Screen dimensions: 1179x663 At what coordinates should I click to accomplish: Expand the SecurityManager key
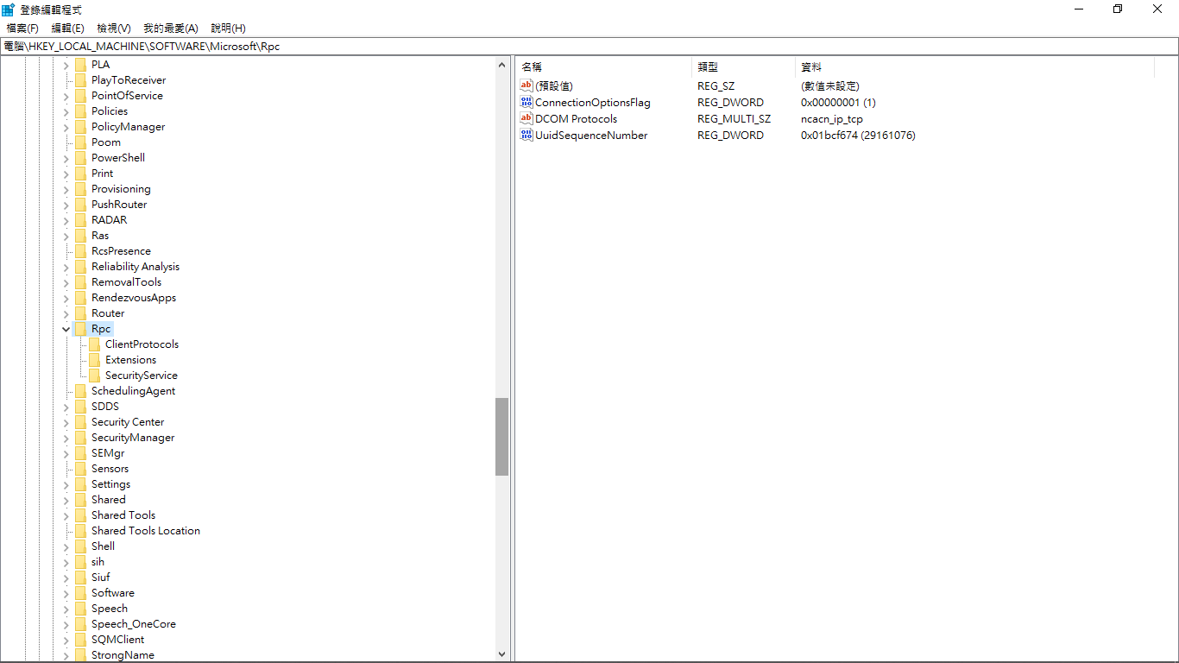[66, 438]
